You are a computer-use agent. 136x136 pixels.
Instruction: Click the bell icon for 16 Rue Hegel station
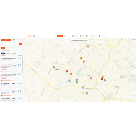coord(18,91)
